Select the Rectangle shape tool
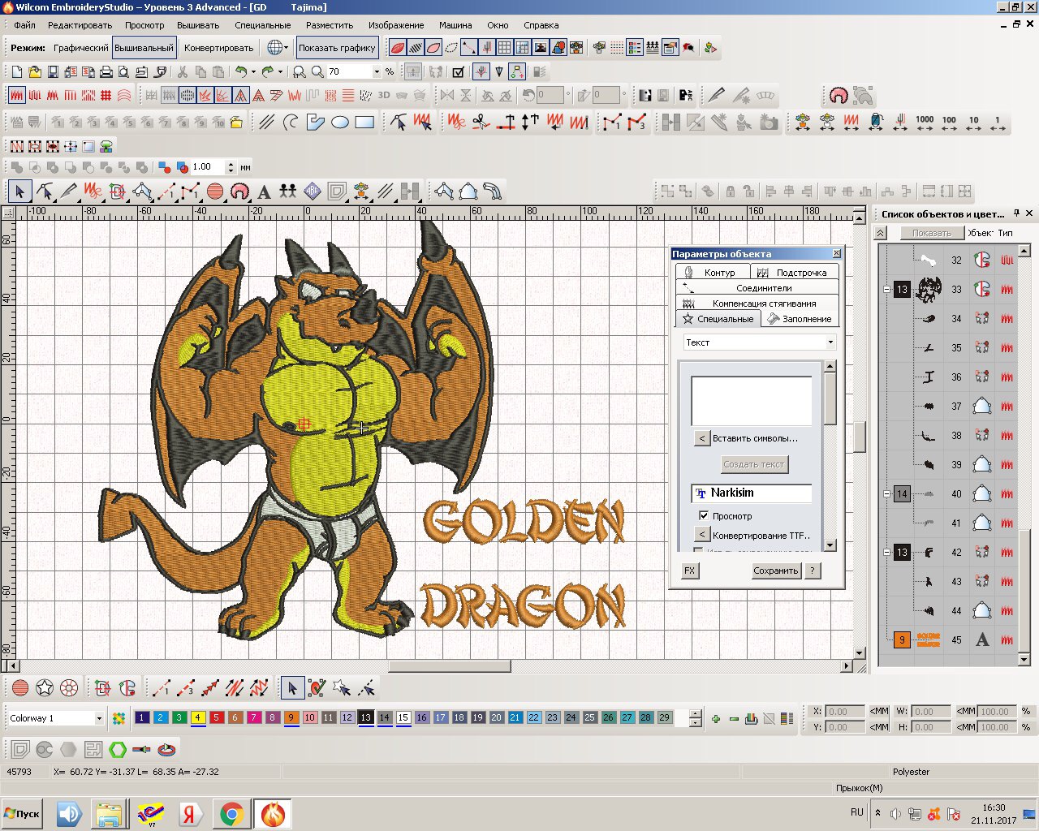Viewport: 1039px width, 831px height. 364,123
